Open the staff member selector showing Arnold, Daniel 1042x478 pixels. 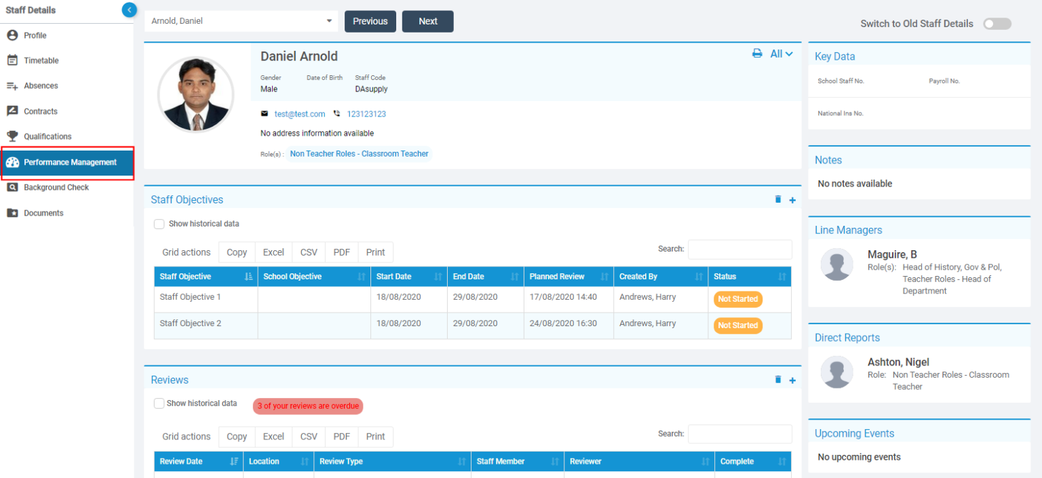click(x=241, y=21)
